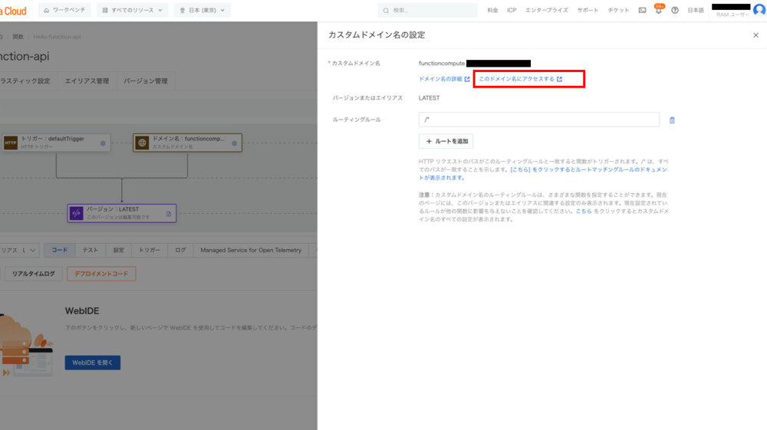Click the routing rule path input field
This screenshot has width=767, height=430.
tap(538, 120)
